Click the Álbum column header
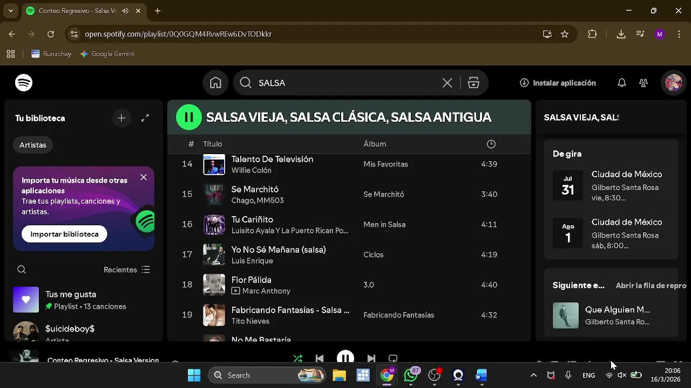Screen dimensions: 691x388 tap(375, 144)
